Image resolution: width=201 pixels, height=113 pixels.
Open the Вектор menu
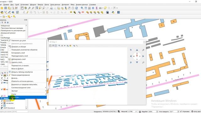tap(40, 4)
